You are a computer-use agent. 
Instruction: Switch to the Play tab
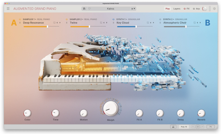point(168,9)
